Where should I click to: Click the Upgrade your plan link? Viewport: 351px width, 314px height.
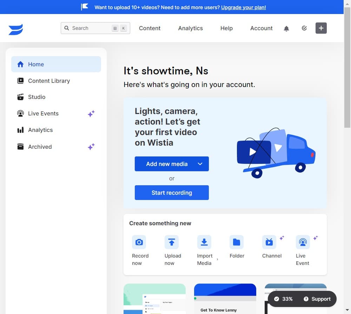243,7
